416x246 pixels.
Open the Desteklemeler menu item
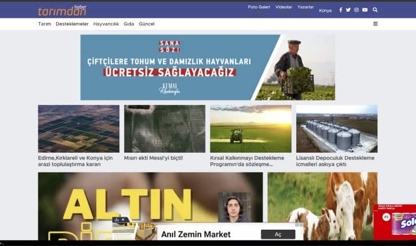coord(72,24)
